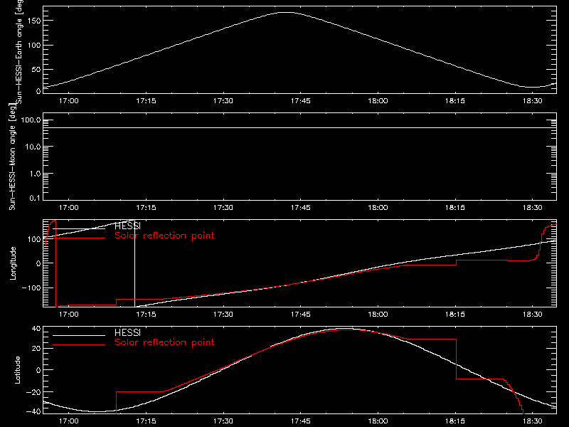Image resolution: width=569 pixels, height=427 pixels.
Task: Click the Sun-HESSI-Earth angle axis title
Action: [19, 52]
